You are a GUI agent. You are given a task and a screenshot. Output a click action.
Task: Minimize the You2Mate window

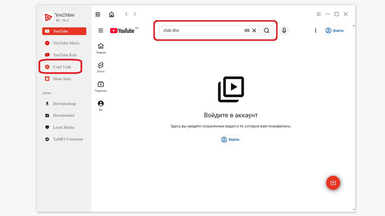click(328, 14)
